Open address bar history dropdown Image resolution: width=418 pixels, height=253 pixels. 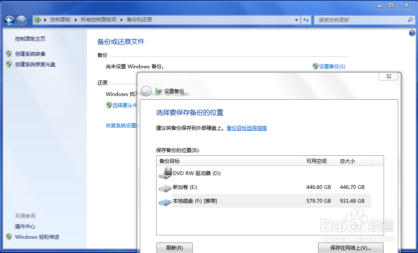[x=296, y=20]
